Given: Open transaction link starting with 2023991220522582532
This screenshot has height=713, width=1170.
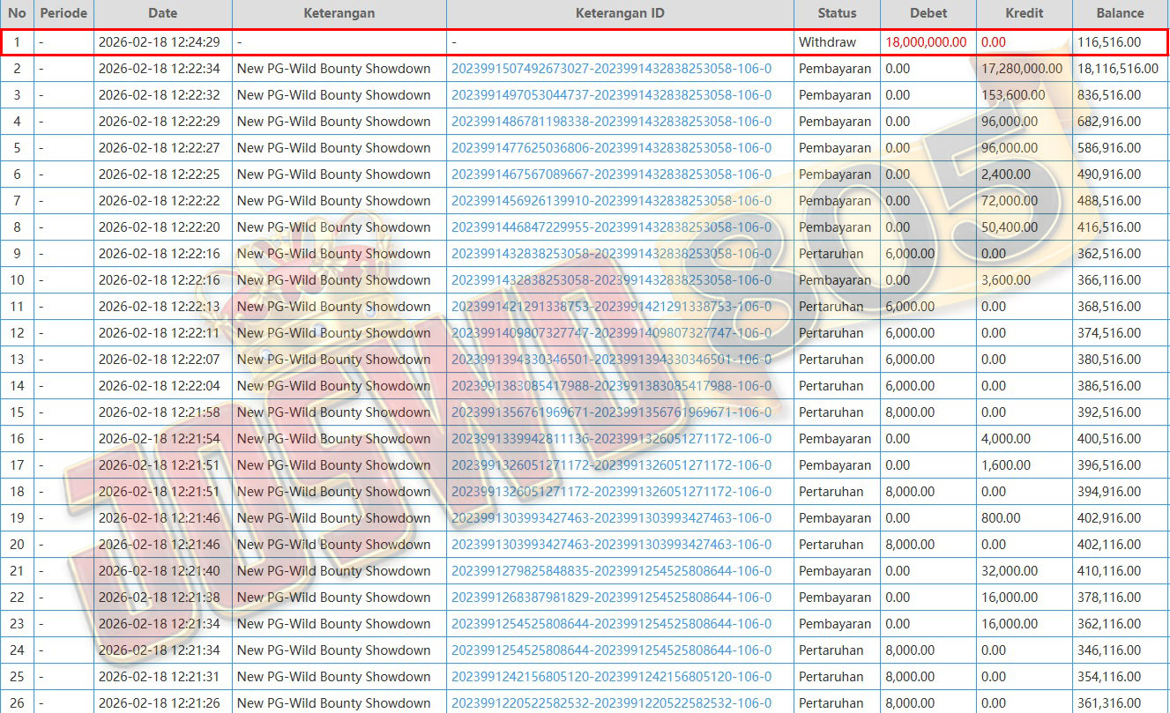Looking at the screenshot, I should click(611, 703).
